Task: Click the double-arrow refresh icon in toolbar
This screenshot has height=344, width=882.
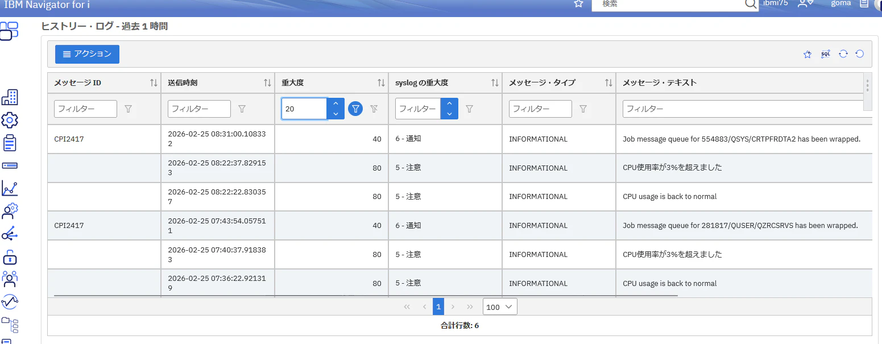Action: pyautogui.click(x=843, y=54)
